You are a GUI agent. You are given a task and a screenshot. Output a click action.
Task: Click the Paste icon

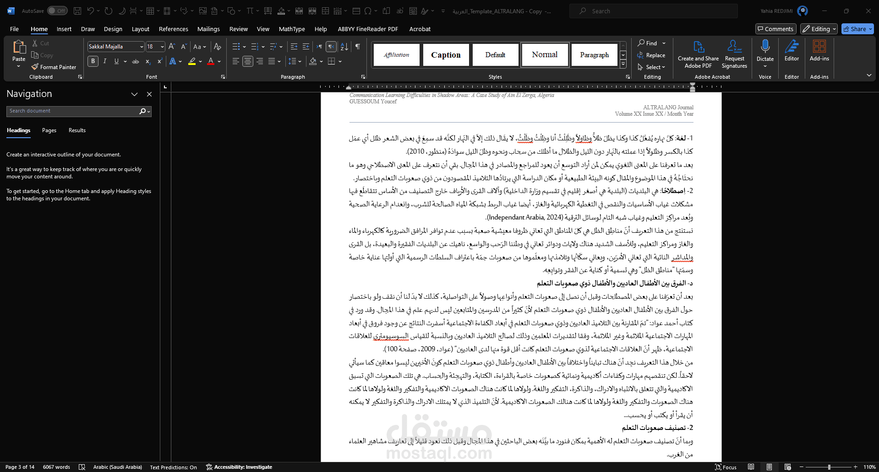(x=19, y=48)
